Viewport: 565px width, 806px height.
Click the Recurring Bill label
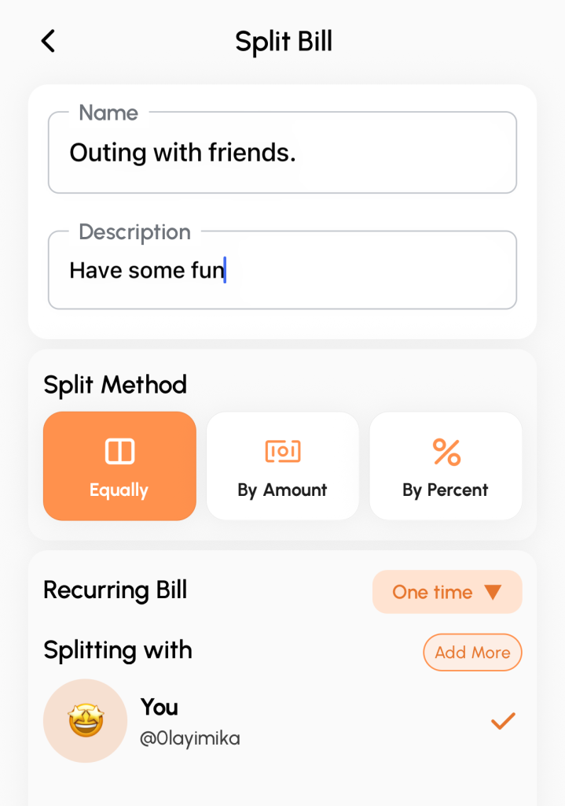(x=116, y=590)
